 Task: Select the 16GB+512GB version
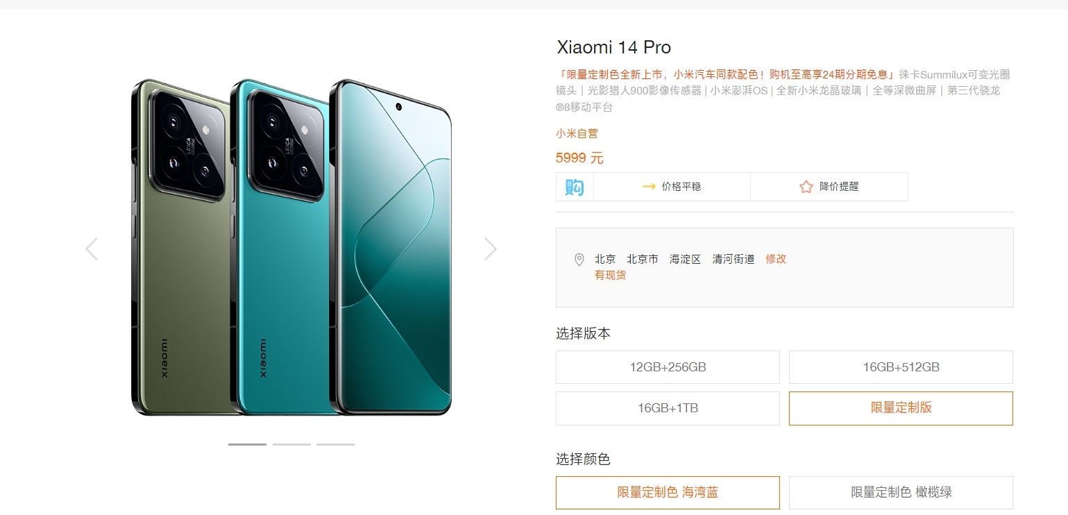coord(901,367)
